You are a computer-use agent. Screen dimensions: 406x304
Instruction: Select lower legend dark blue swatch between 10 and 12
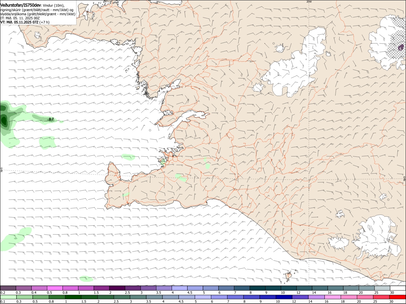(284, 297)
